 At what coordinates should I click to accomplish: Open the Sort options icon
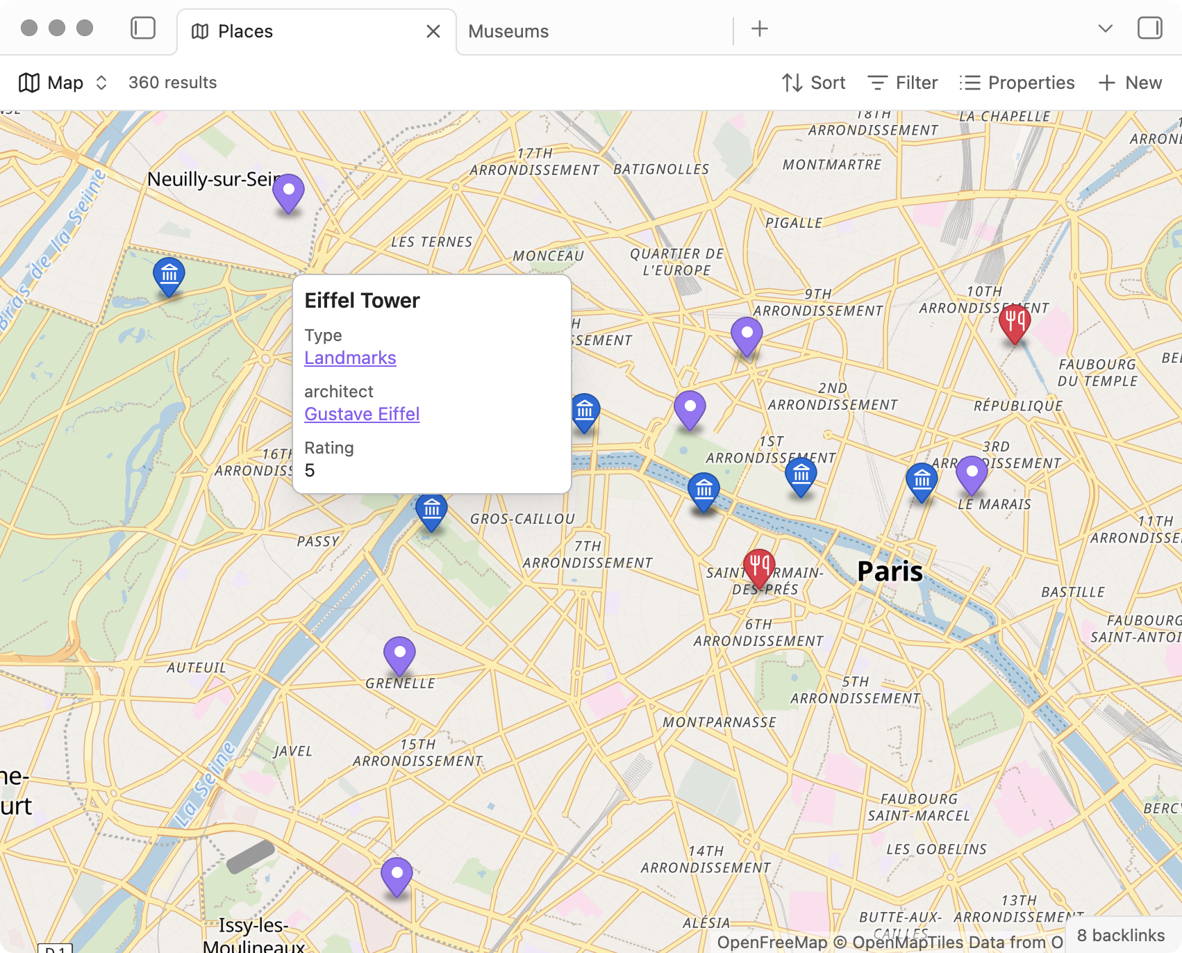pyautogui.click(x=792, y=82)
